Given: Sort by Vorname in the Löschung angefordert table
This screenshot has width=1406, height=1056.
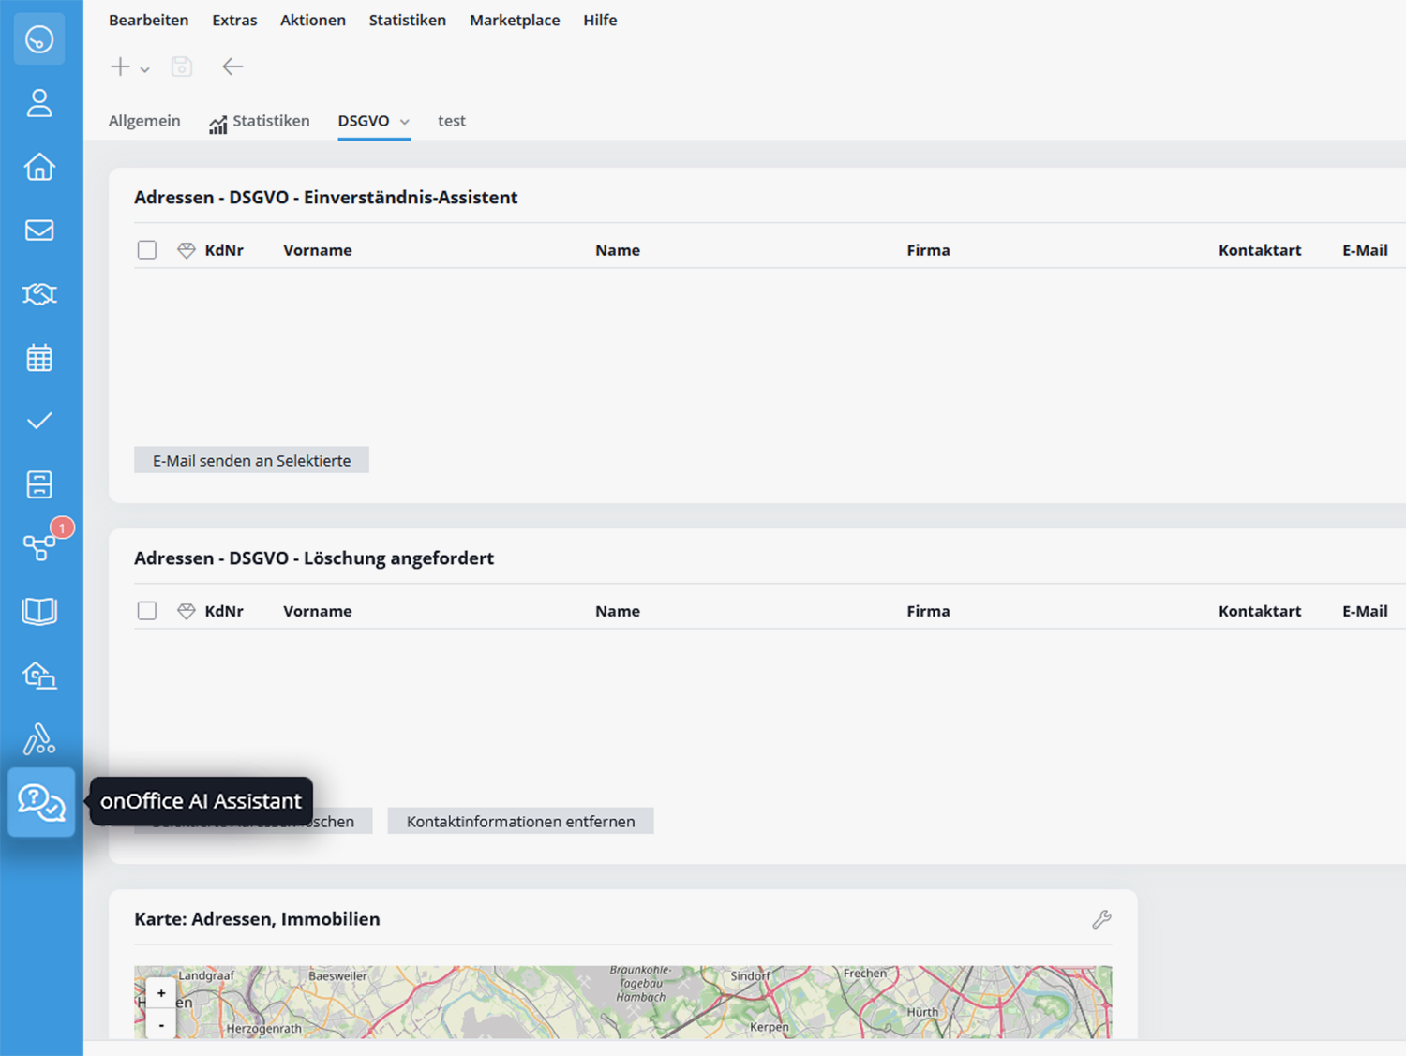Looking at the screenshot, I should [318, 611].
